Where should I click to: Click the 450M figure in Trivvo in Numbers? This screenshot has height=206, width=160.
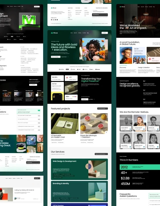[125, 184]
